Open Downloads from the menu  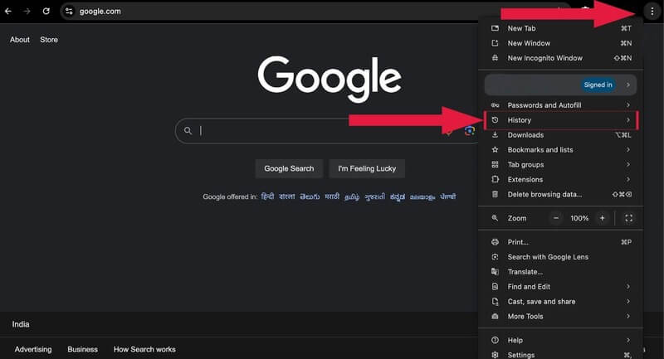click(561, 135)
